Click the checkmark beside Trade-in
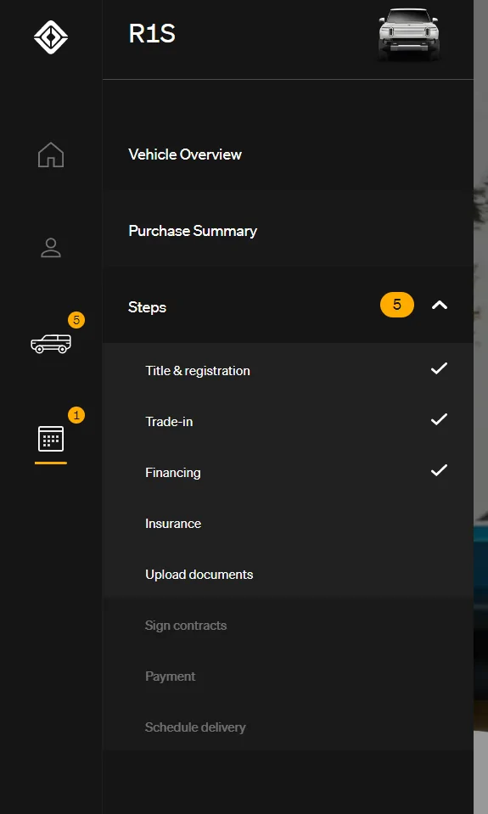 point(440,419)
